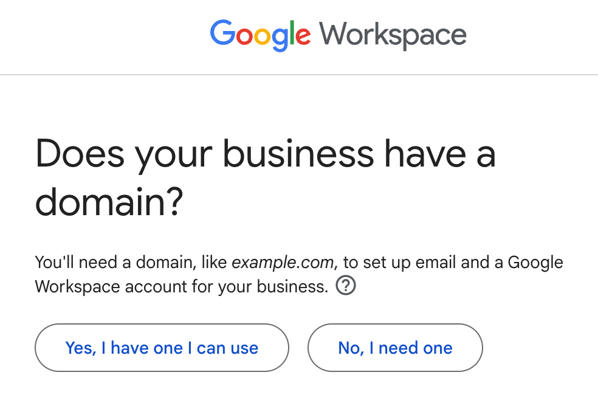Viewport: 598px width, 406px height.
Task: Click the word "domain?" in the heading
Action: [109, 202]
